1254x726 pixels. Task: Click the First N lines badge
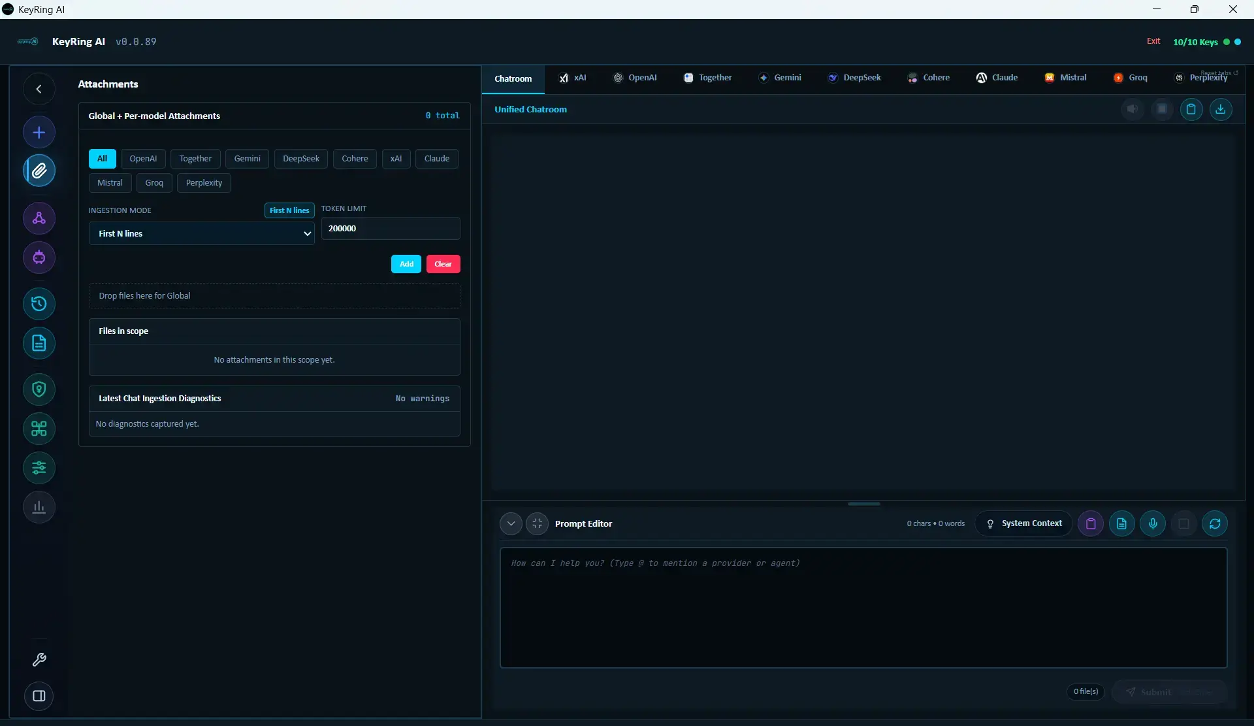click(289, 210)
